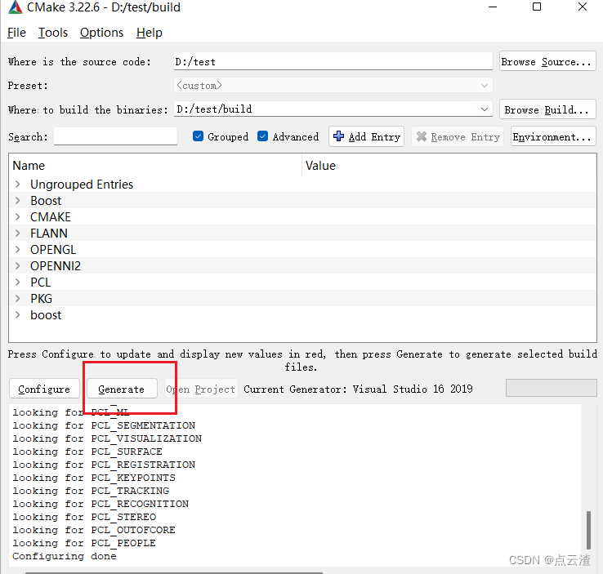The width and height of the screenshot is (603, 574).
Task: Maximize the CMake window
Action: click(537, 7)
